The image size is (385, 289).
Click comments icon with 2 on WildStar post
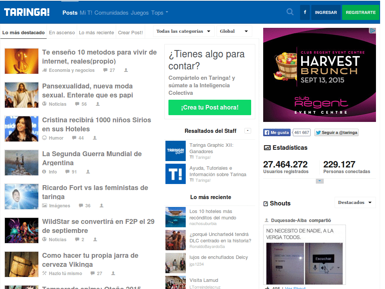point(77,239)
